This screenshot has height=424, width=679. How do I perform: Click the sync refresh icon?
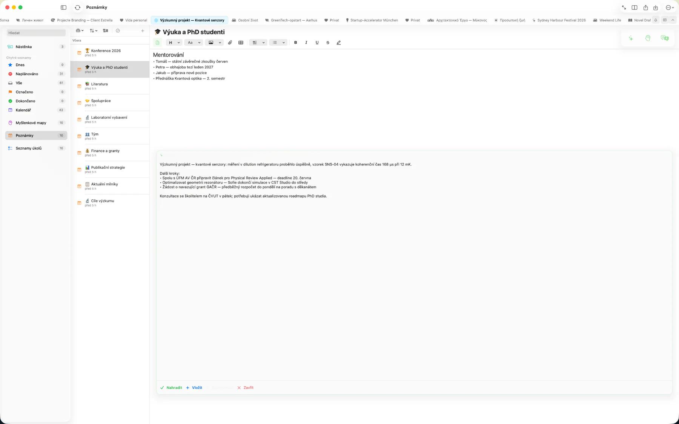click(78, 8)
